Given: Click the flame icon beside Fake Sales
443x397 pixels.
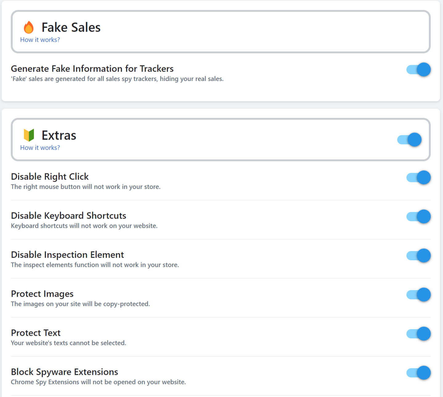Looking at the screenshot, I should pyautogui.click(x=29, y=27).
